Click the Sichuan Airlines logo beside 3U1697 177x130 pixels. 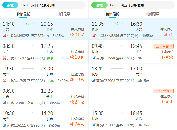point(4,58)
